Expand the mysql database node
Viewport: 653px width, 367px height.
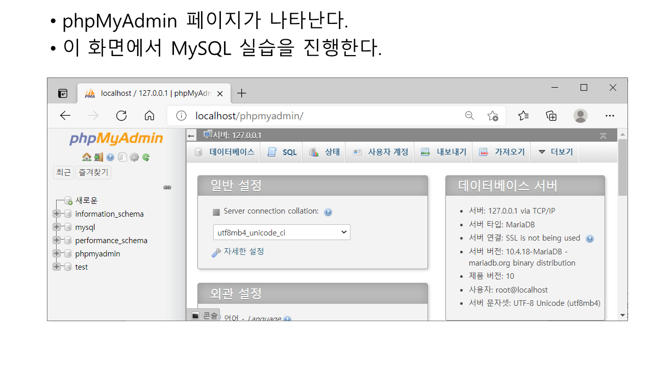click(57, 227)
